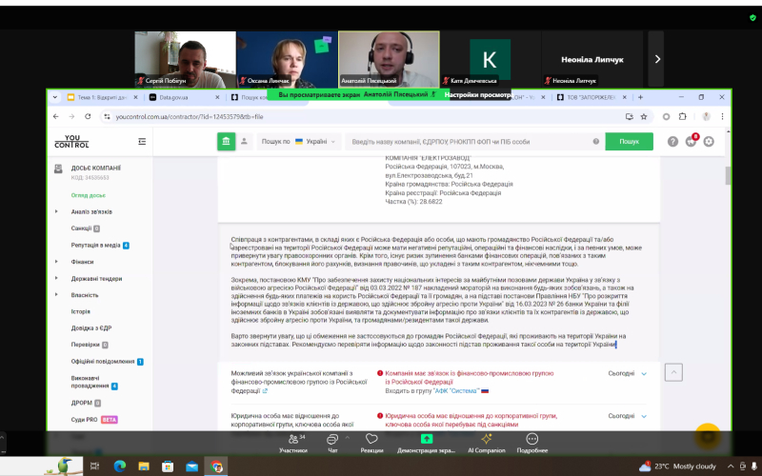Viewport: 762px width, 476px height.
Task: Open Zoom Participants panel
Action: 293,443
